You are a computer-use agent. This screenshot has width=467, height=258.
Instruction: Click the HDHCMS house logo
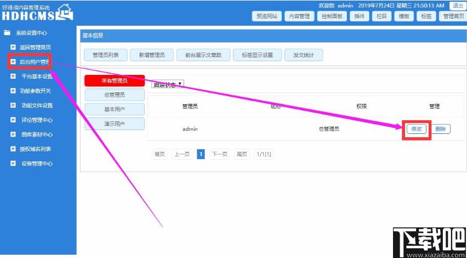pos(64,11)
